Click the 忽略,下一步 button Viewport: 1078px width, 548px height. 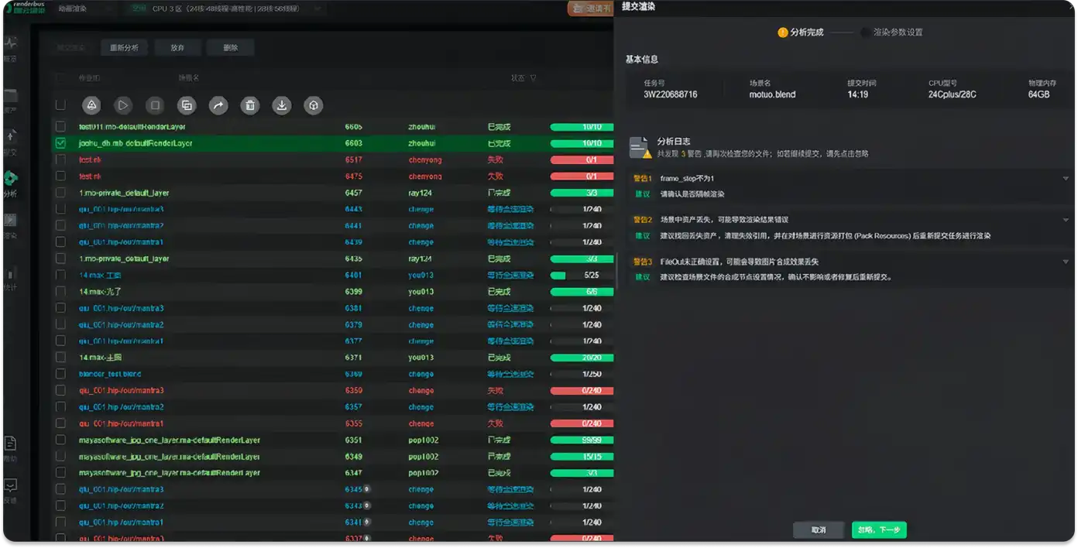[879, 530]
